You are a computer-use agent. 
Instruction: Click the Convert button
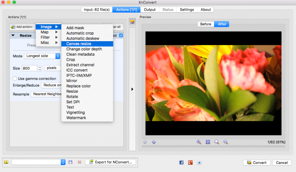pos(257,162)
